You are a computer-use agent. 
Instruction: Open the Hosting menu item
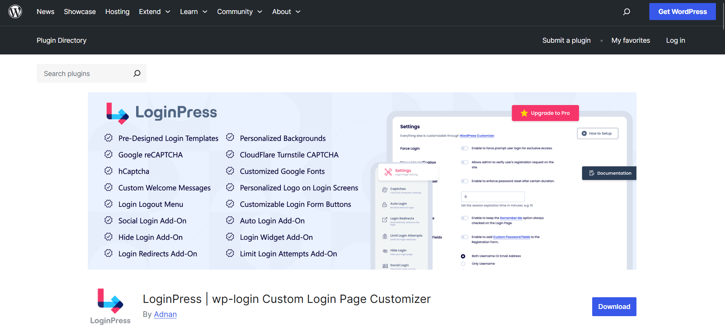click(117, 12)
